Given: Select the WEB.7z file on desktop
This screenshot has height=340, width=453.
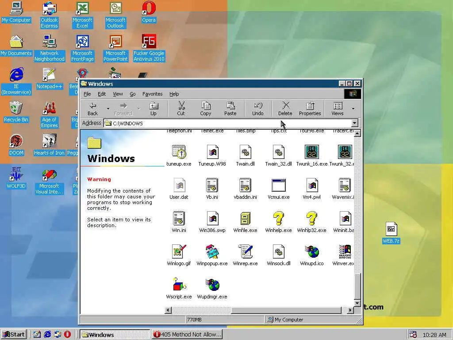Looking at the screenshot, I should [x=391, y=233].
